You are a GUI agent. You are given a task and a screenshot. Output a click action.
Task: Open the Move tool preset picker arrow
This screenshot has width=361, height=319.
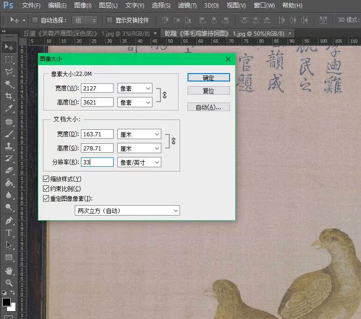24,20
